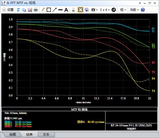Switch to the 文本 tab
The height and width of the screenshot is (138, 159).
[46, 135]
